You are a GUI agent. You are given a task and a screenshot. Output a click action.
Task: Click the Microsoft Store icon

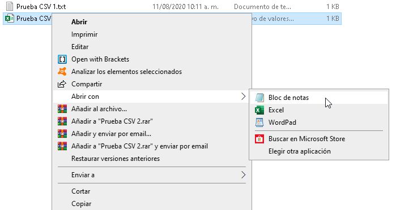(259, 139)
